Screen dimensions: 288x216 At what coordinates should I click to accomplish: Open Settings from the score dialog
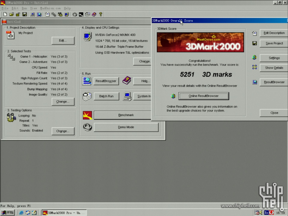pos(274,58)
